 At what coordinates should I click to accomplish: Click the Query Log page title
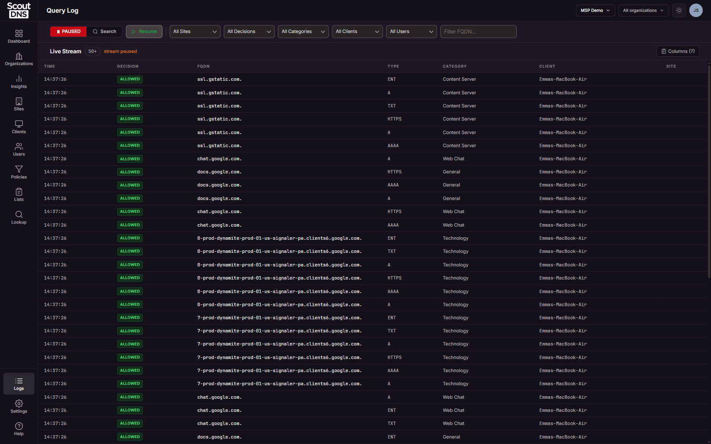(62, 11)
